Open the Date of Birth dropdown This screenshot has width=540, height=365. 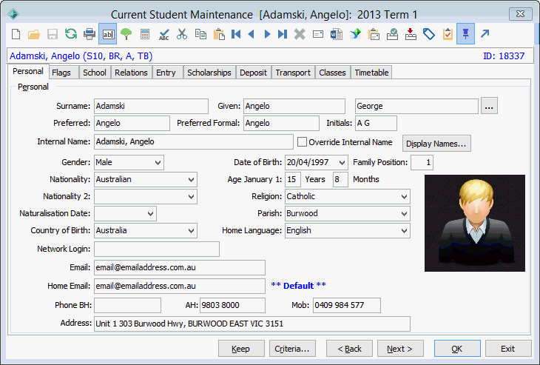click(342, 162)
